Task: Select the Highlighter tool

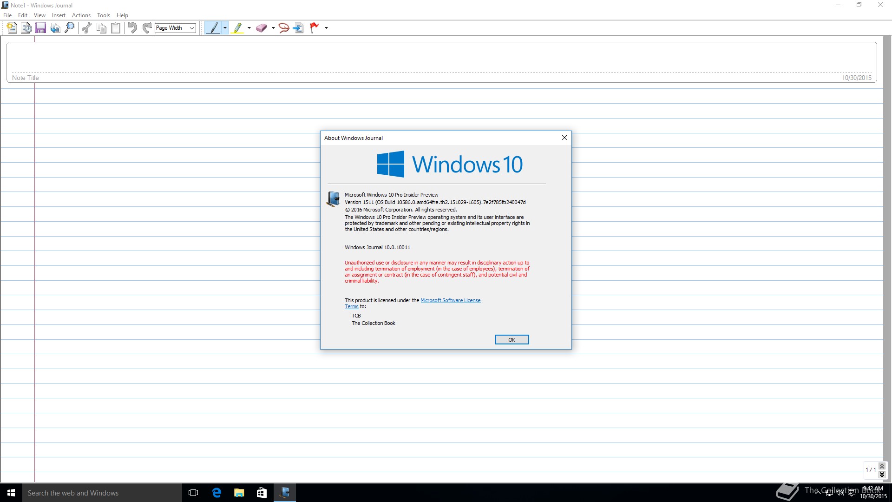Action: (237, 28)
